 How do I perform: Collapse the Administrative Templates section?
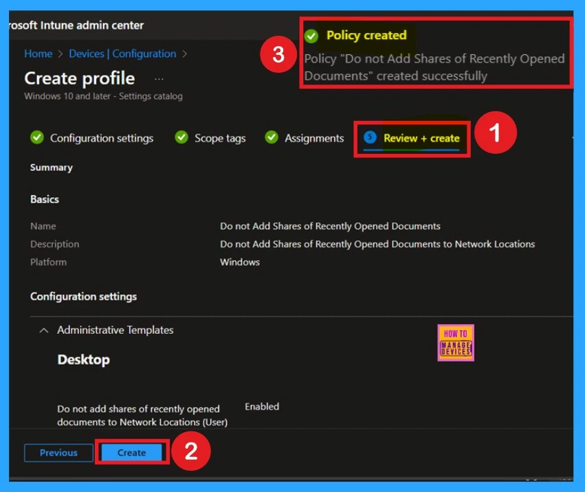pos(43,331)
